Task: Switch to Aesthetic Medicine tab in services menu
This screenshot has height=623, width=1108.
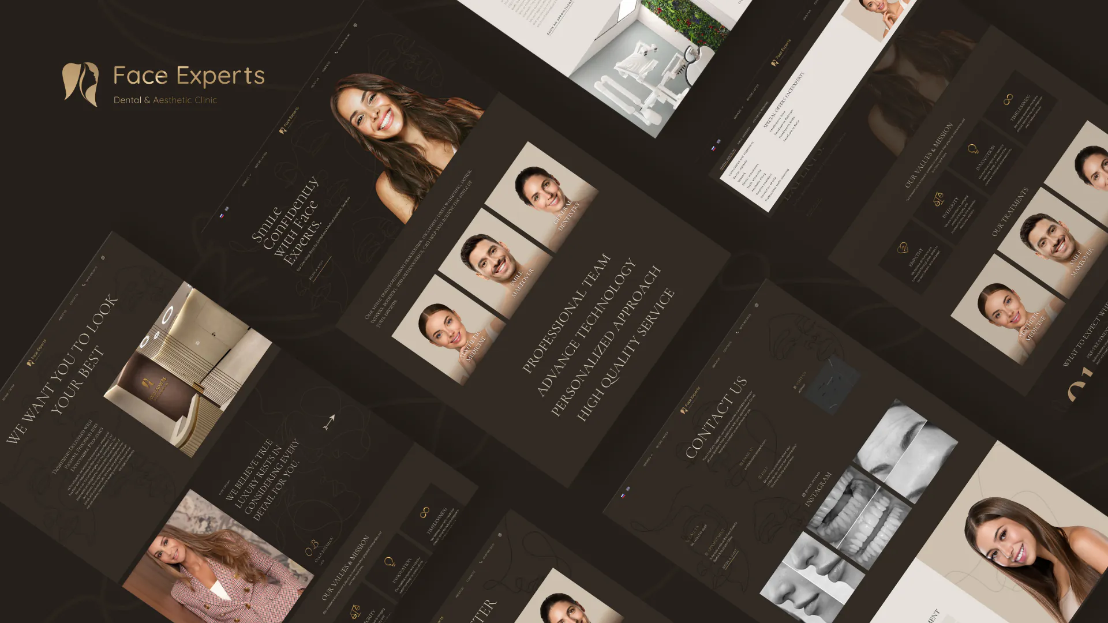Action: (761, 112)
